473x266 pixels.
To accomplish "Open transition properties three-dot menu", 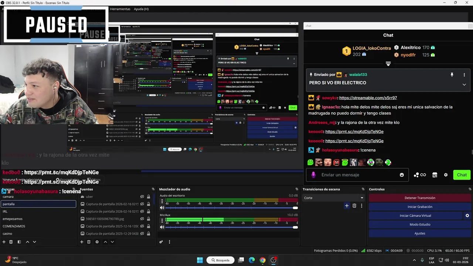I will (361, 206).
